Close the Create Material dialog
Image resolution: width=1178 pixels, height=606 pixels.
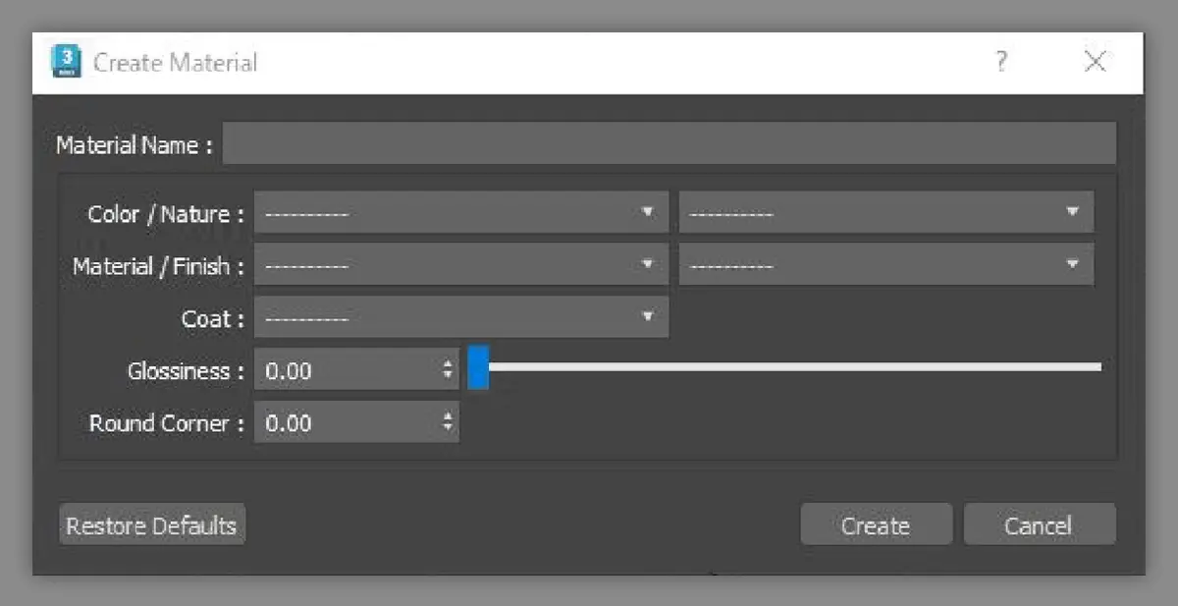[x=1096, y=62]
